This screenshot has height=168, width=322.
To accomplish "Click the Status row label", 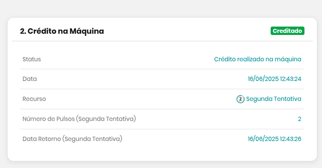I will (x=32, y=59).
